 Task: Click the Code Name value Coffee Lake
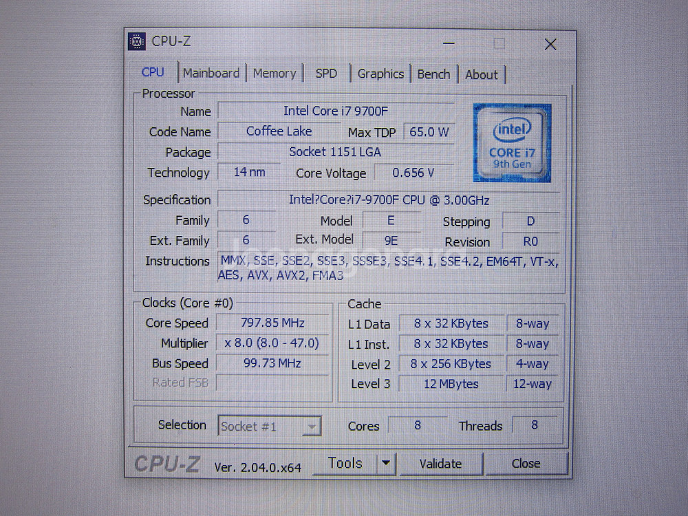(279, 131)
